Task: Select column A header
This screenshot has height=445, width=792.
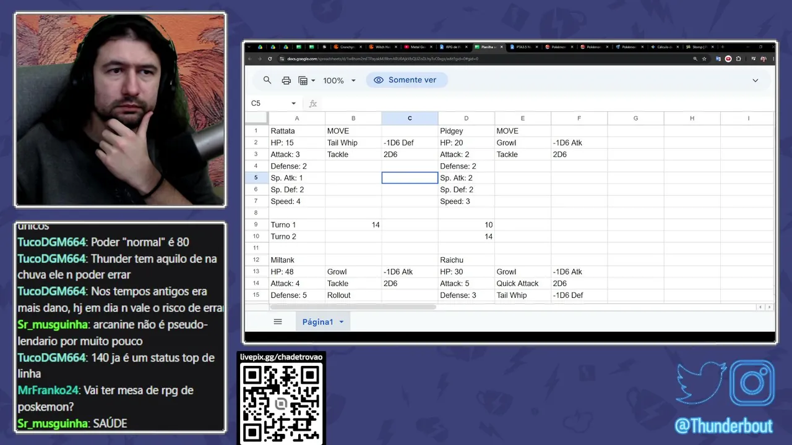Action: coord(296,118)
